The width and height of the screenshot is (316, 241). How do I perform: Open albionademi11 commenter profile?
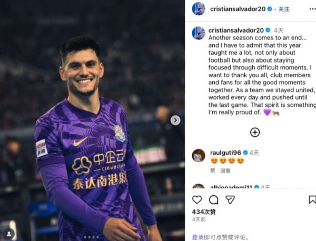pyautogui.click(x=231, y=187)
